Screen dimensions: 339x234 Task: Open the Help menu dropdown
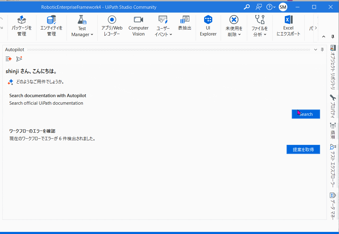coord(271,7)
